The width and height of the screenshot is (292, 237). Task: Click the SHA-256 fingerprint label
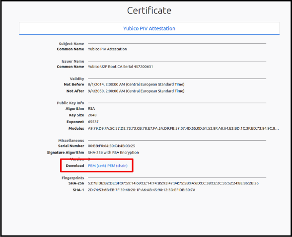(x=76, y=183)
